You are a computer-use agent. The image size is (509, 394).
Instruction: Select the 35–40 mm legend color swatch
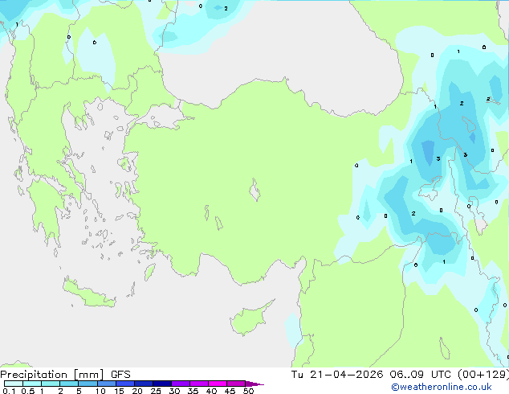(199, 384)
